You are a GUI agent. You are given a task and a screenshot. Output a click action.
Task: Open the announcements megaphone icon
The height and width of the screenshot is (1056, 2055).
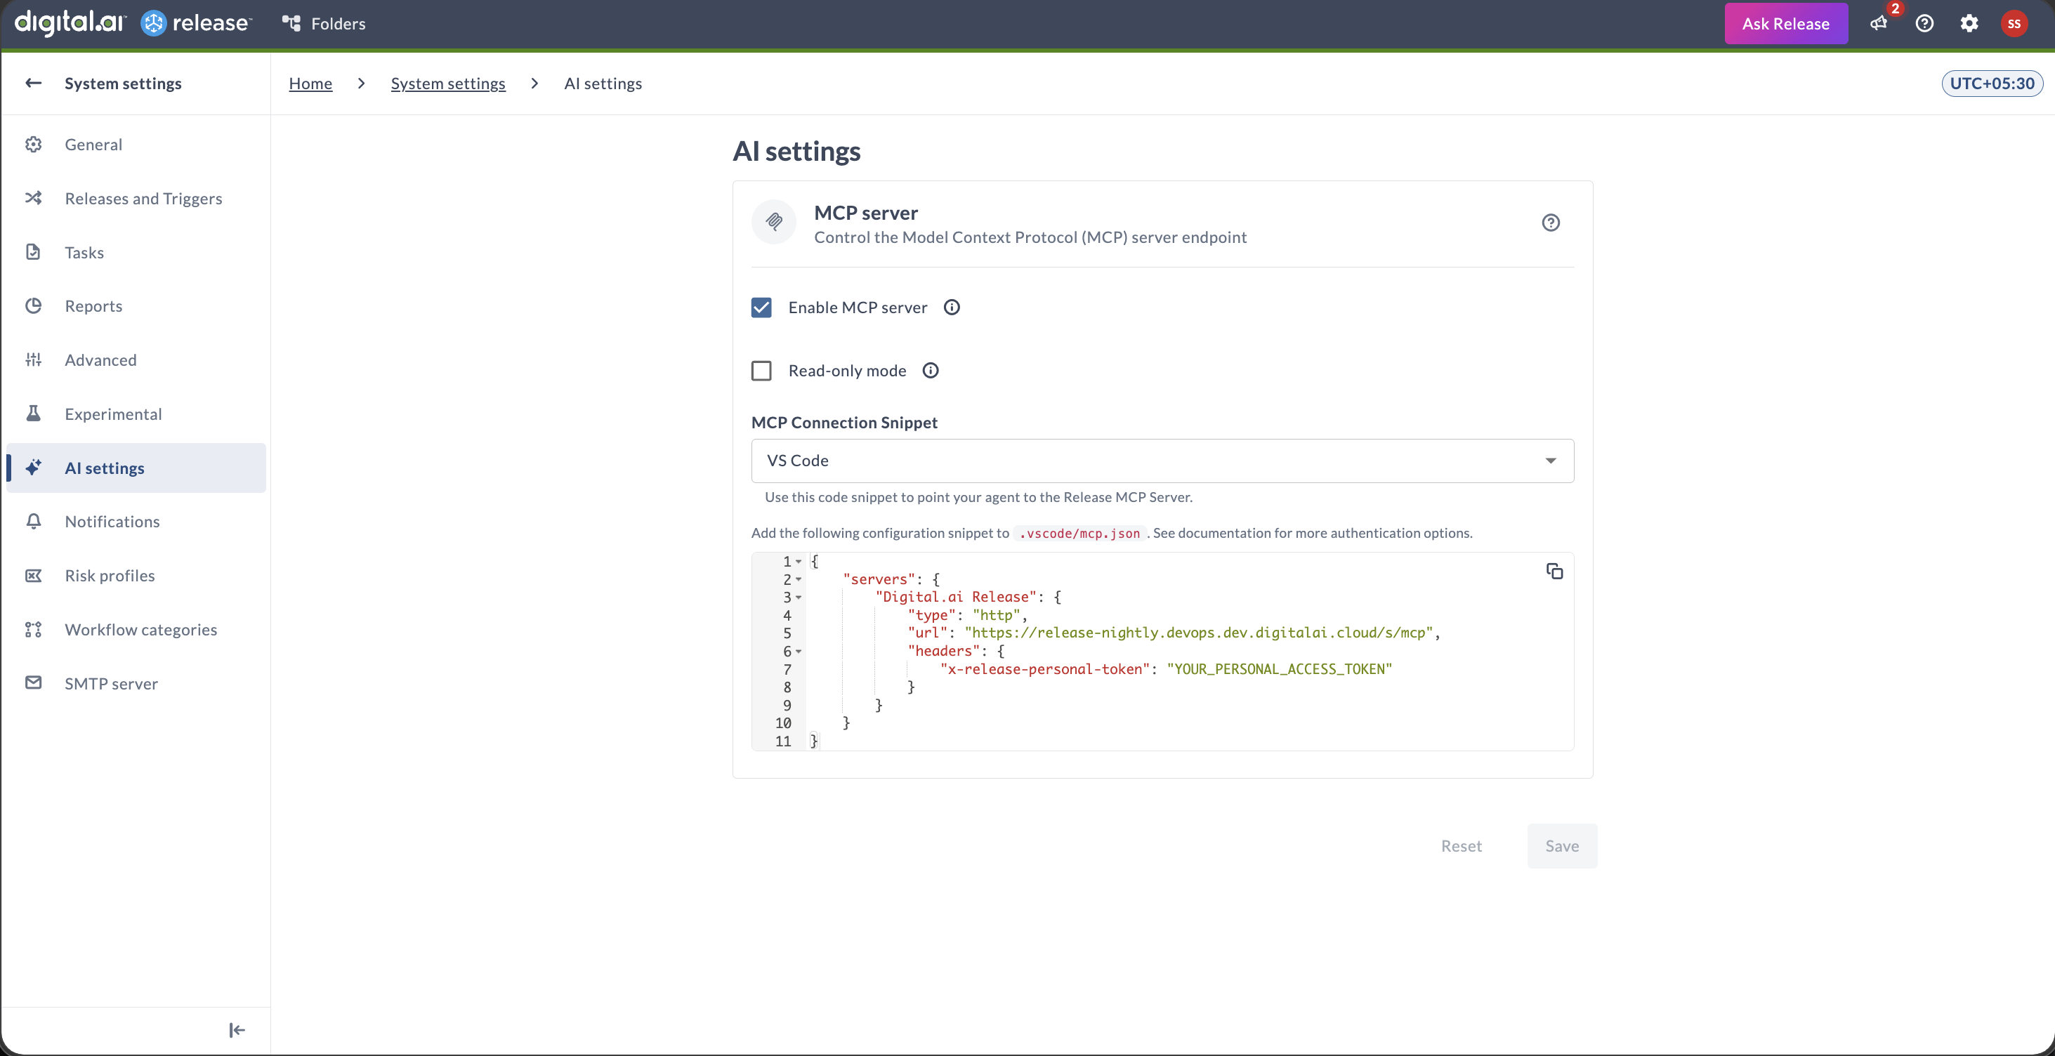1879,23
